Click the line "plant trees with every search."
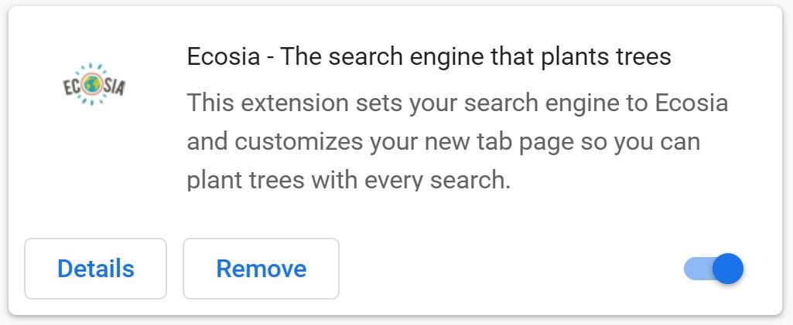Screen dimensions: 793x325 click(349, 181)
